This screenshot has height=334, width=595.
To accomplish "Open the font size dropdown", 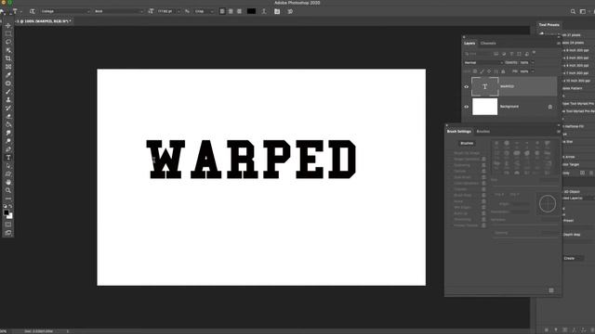I will coord(168,11).
